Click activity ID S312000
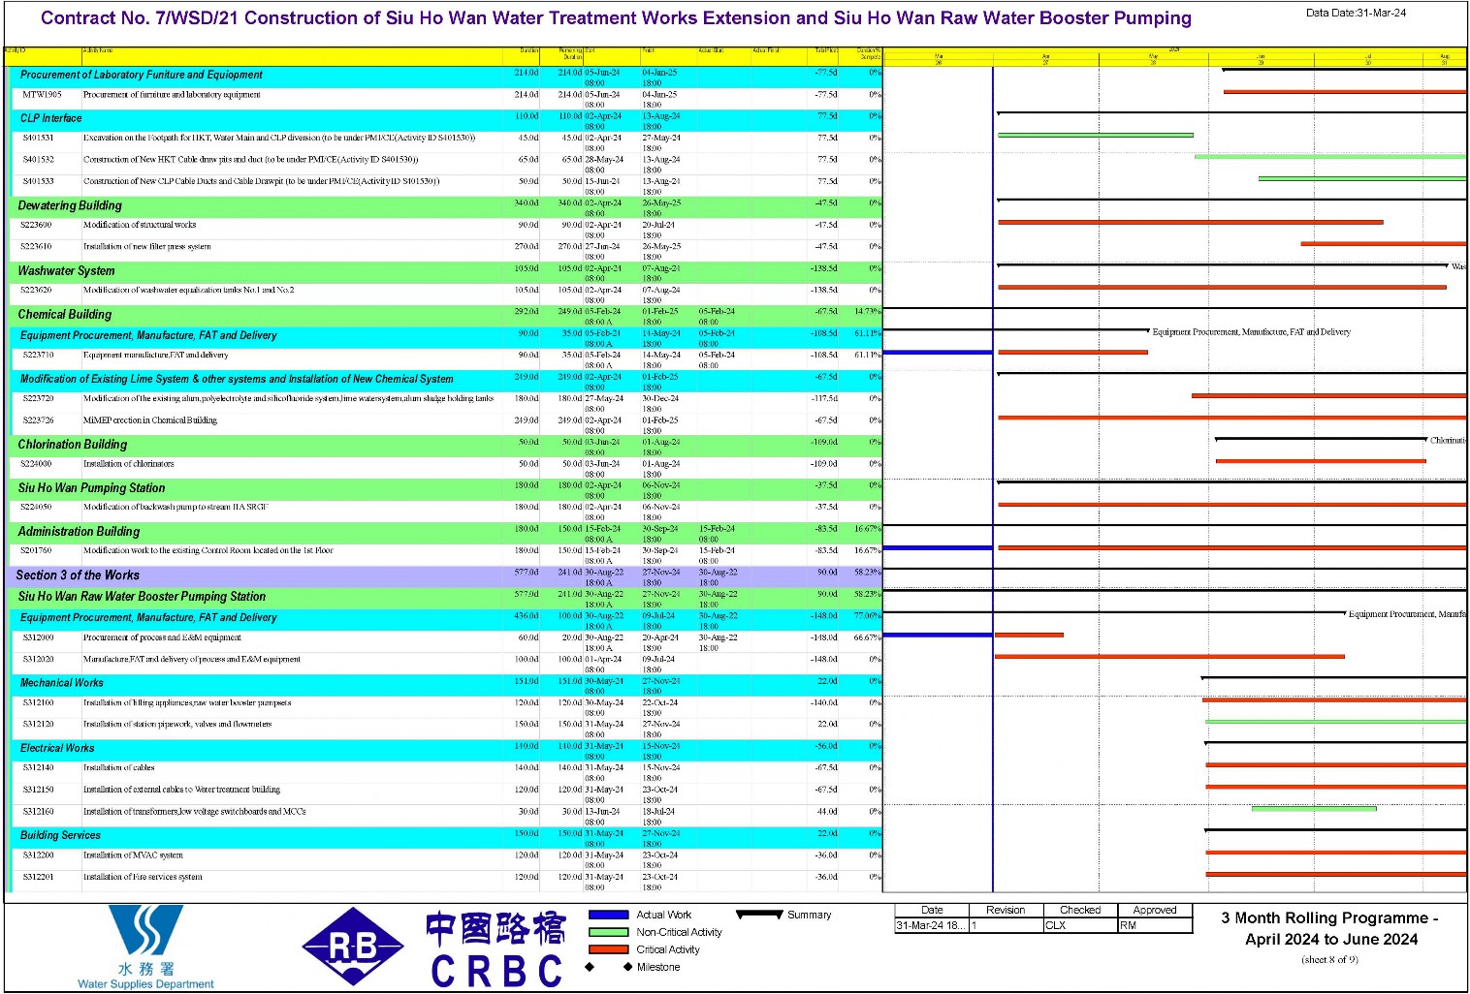Screen dimensions: 1470x994 39,637
